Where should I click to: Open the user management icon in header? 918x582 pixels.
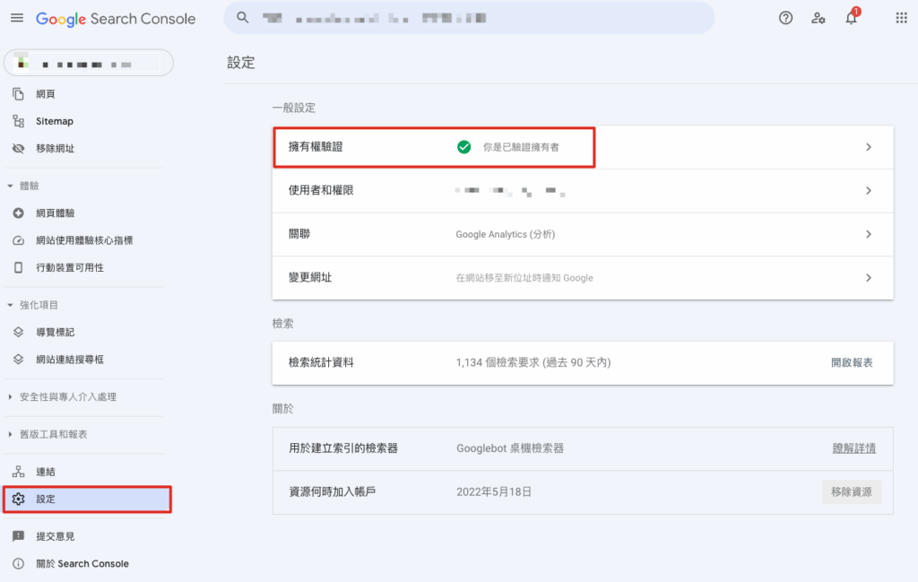point(818,18)
